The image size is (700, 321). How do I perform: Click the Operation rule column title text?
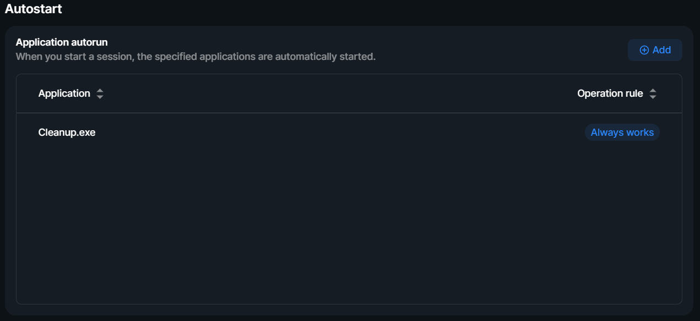(610, 93)
